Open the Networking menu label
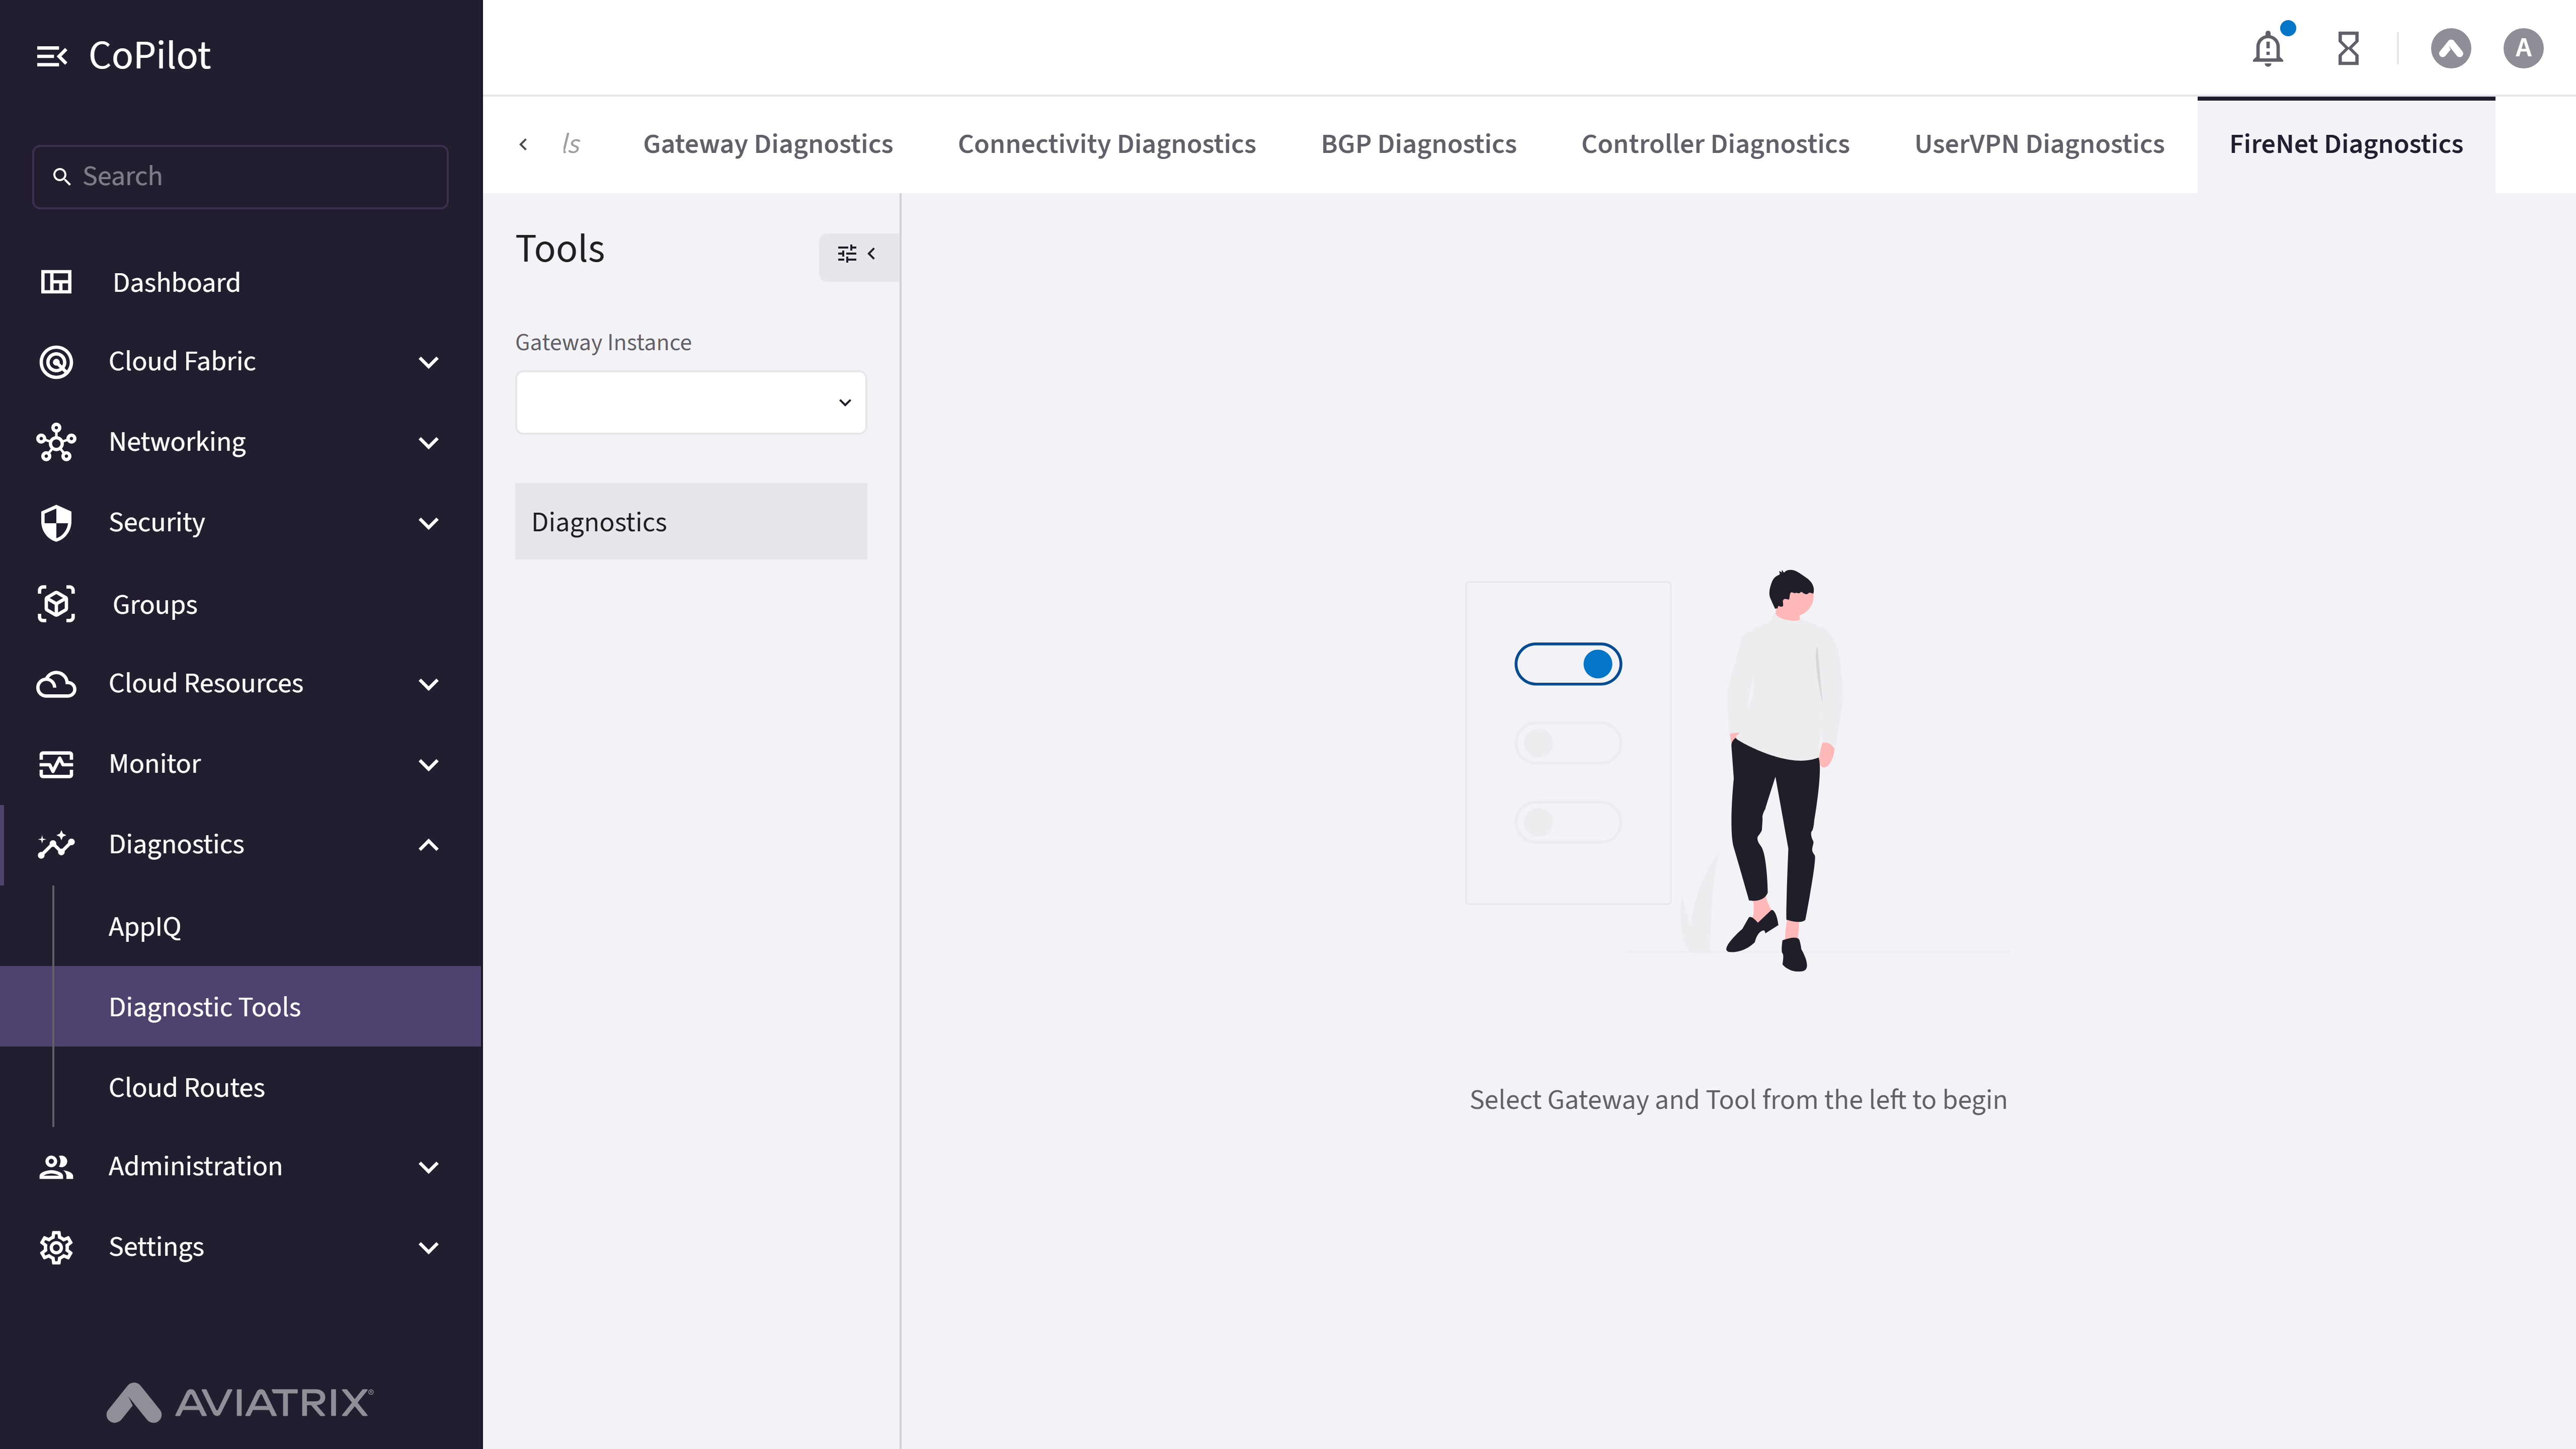This screenshot has width=2576, height=1449. (177, 442)
